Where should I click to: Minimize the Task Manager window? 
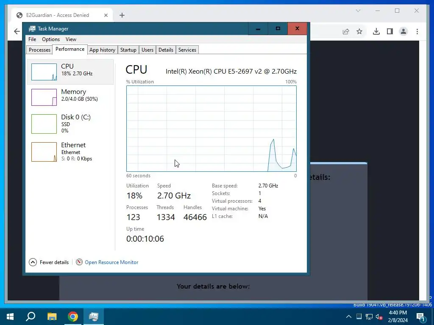[x=258, y=29]
